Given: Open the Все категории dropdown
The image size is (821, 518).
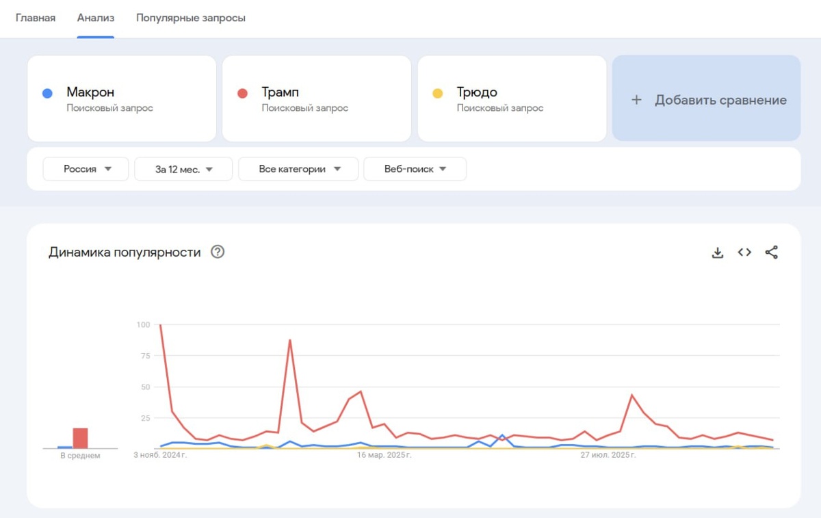Looking at the screenshot, I should [x=298, y=169].
